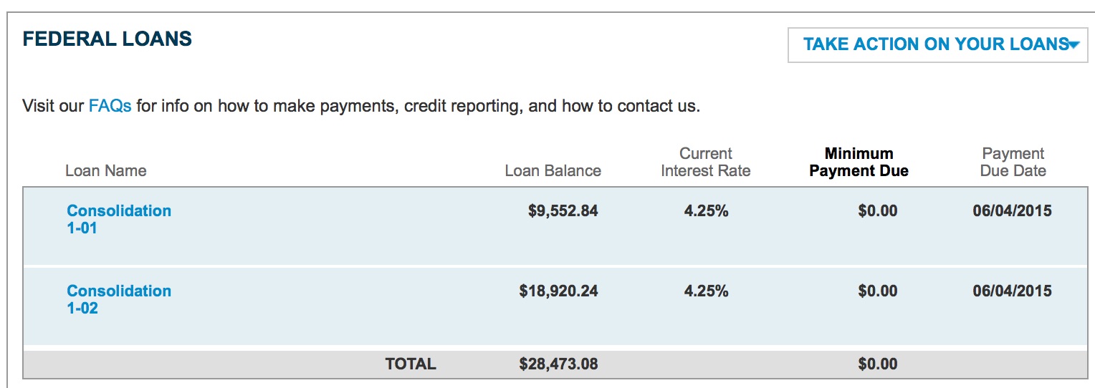Click the TOTAL row label

click(411, 364)
